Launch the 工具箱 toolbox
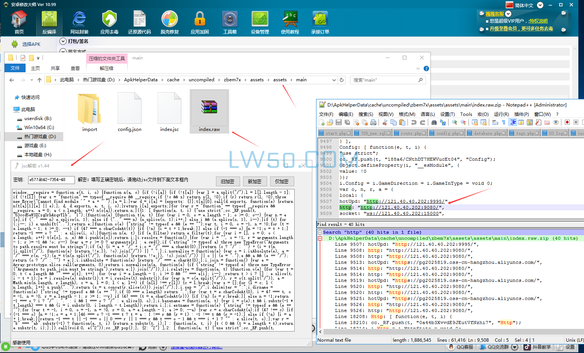 pos(230,21)
